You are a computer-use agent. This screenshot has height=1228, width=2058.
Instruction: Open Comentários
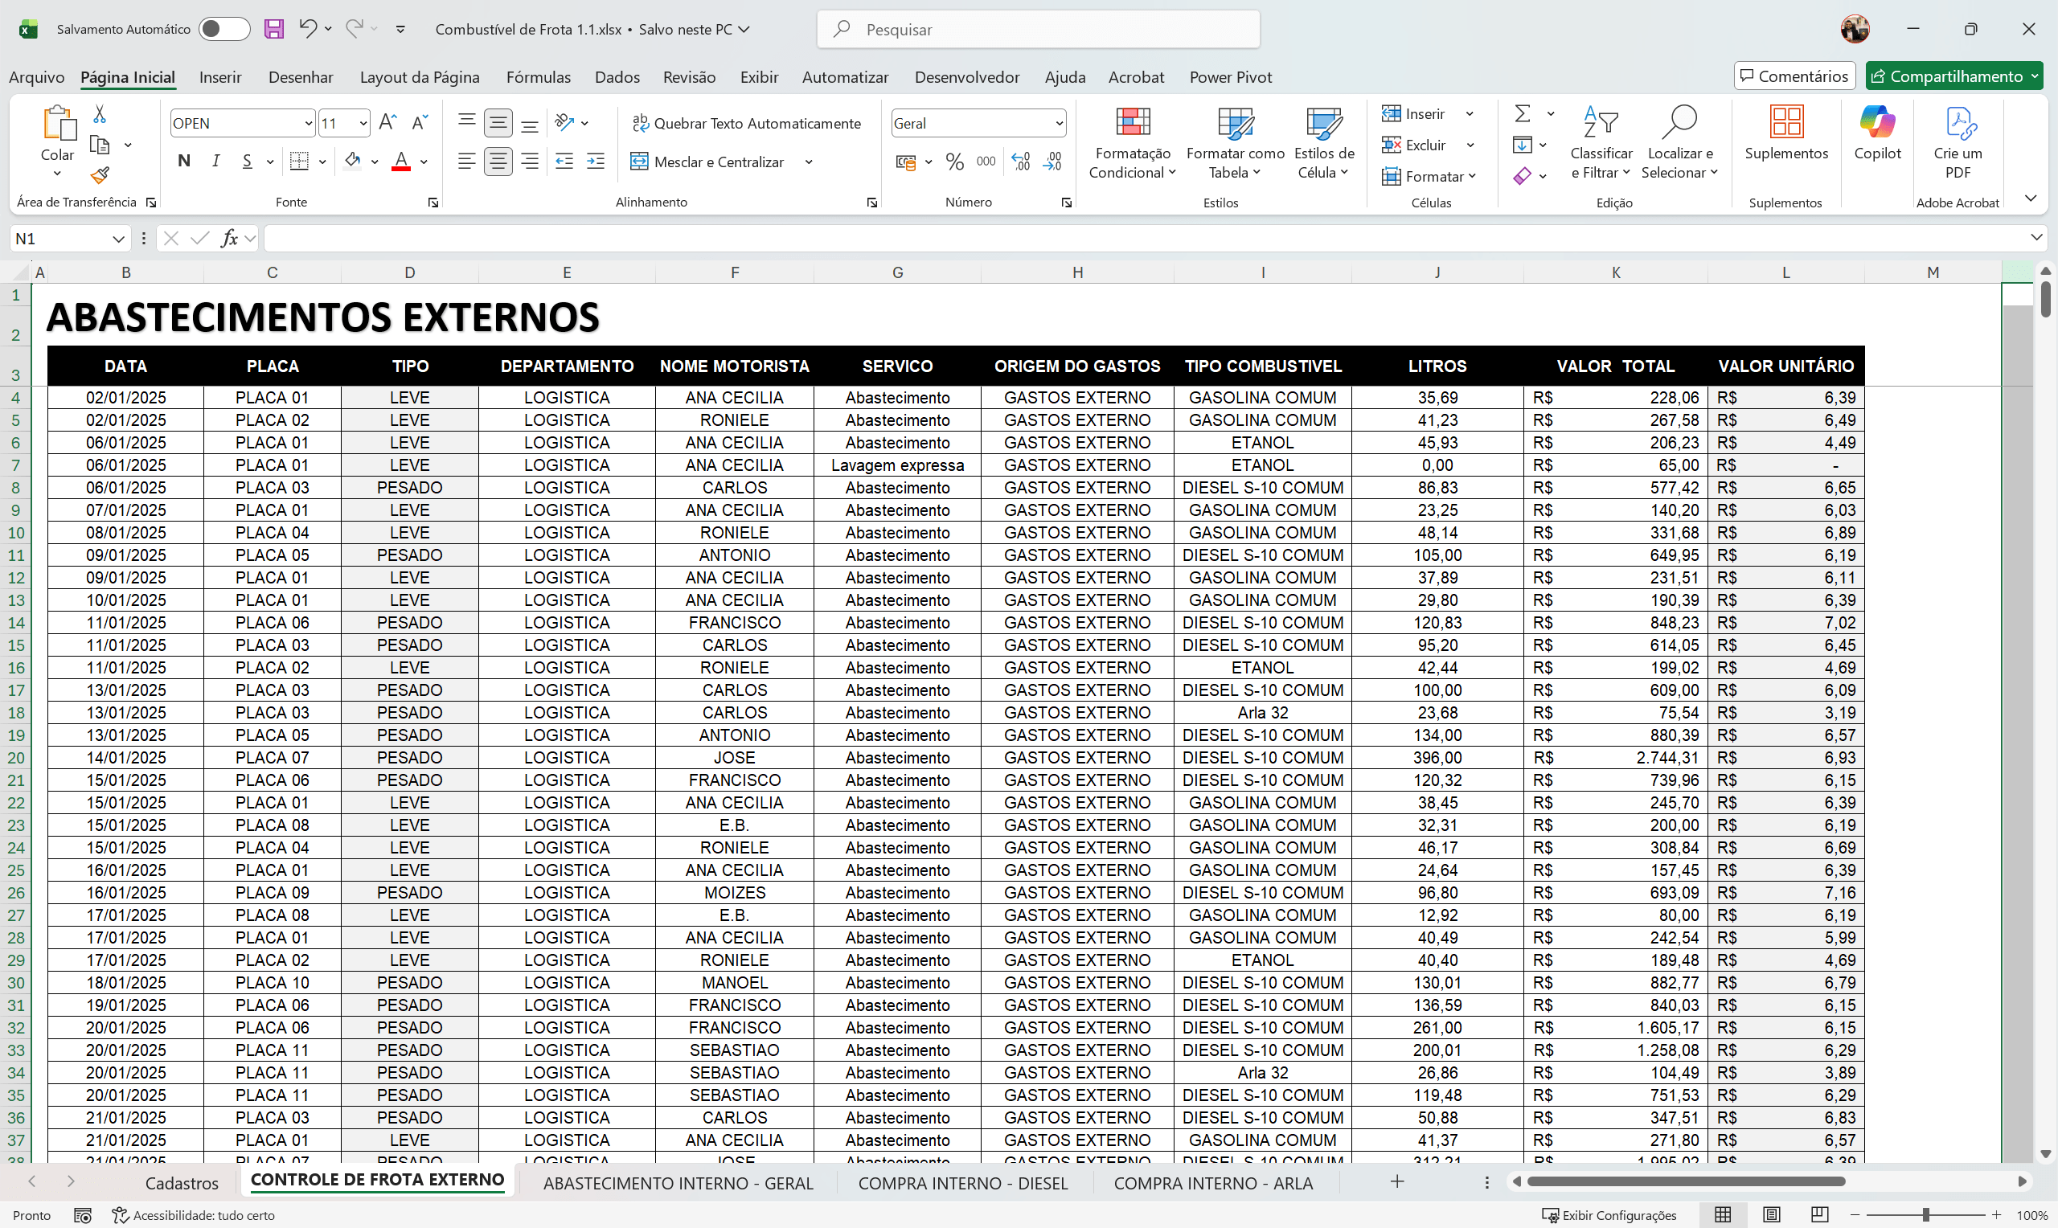1794,76
